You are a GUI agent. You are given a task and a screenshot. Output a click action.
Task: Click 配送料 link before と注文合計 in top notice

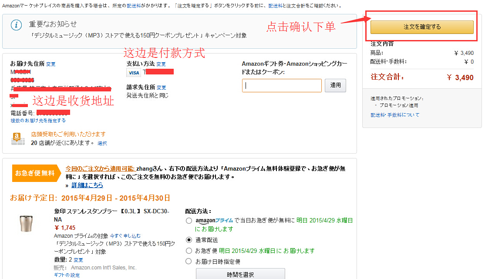(275, 6)
